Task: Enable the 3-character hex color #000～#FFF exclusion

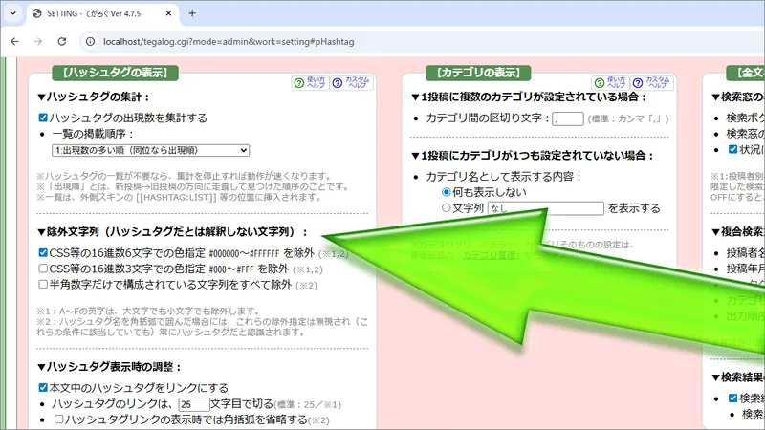Action: (x=44, y=269)
